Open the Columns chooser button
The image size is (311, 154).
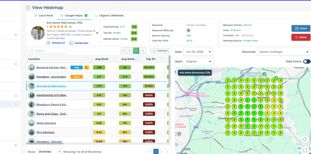160,51
